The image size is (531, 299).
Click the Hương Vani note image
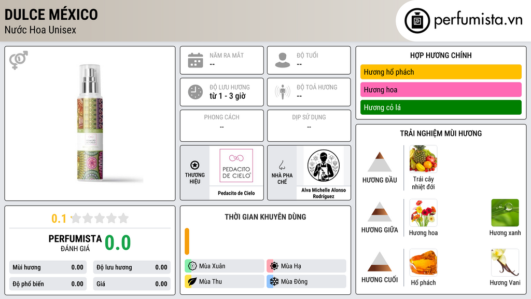click(x=505, y=262)
